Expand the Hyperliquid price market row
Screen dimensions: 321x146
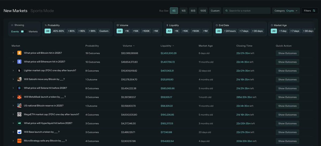point(13,123)
